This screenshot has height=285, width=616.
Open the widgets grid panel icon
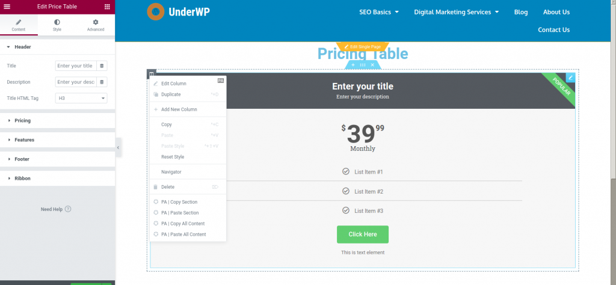point(107,7)
